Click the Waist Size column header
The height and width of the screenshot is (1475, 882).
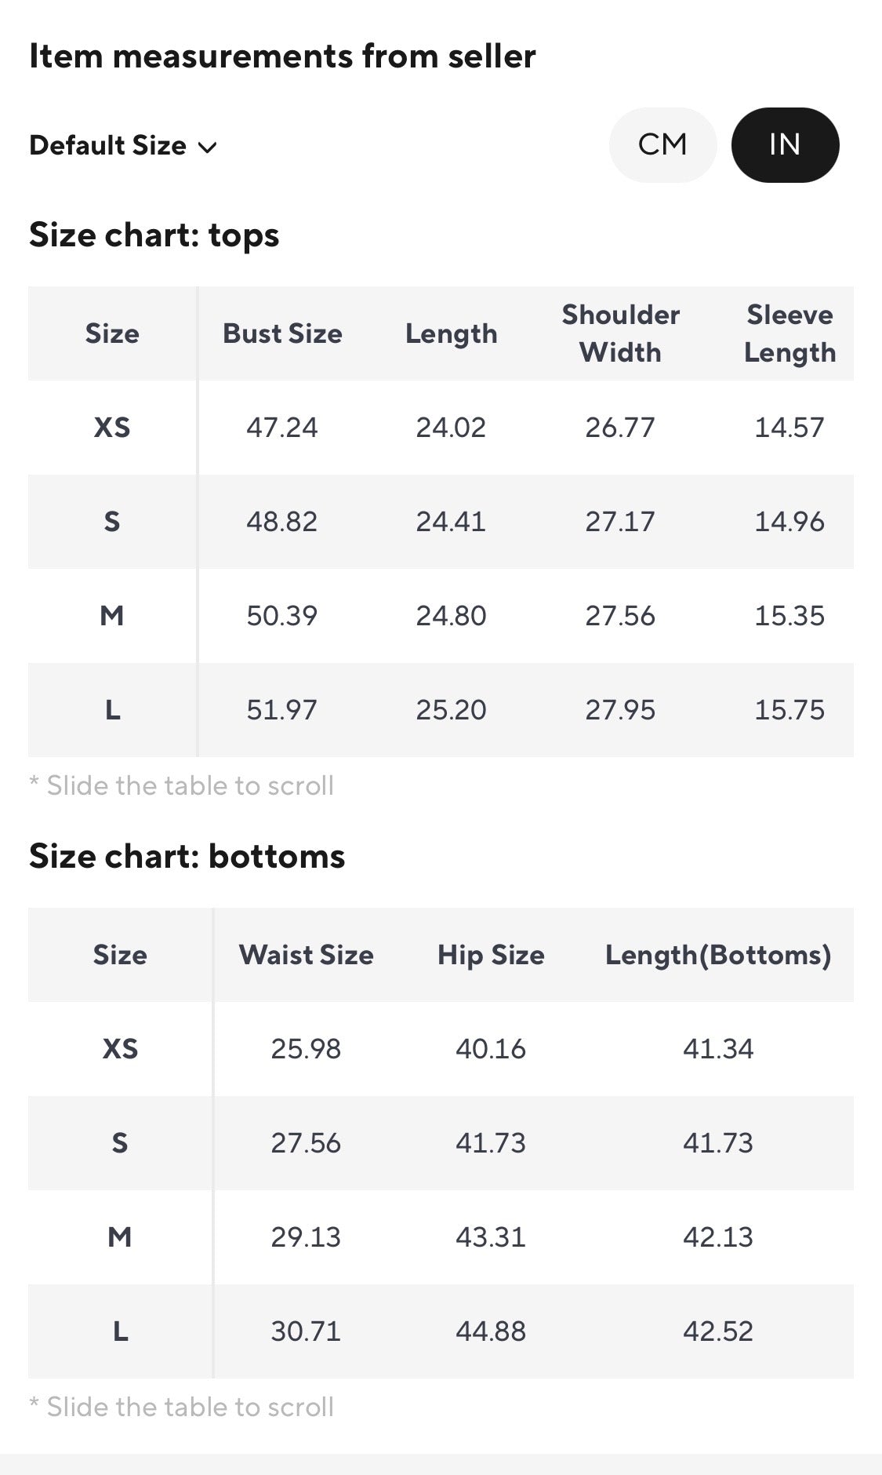[306, 955]
